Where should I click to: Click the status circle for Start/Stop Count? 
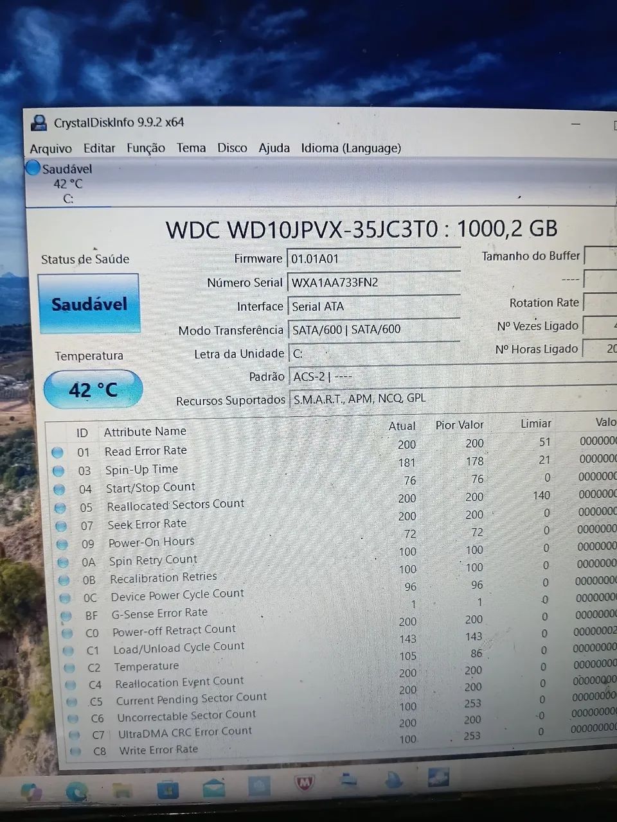[60, 489]
